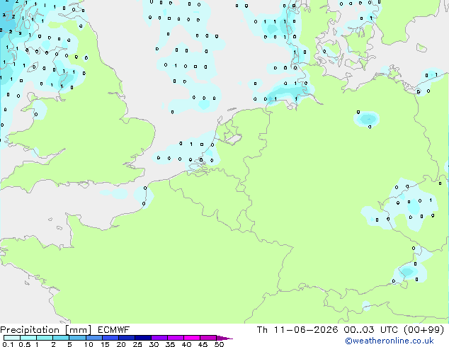449x347 pixels.
Task: Click the blue precipitation patch near the Alps
Action: point(407,271)
